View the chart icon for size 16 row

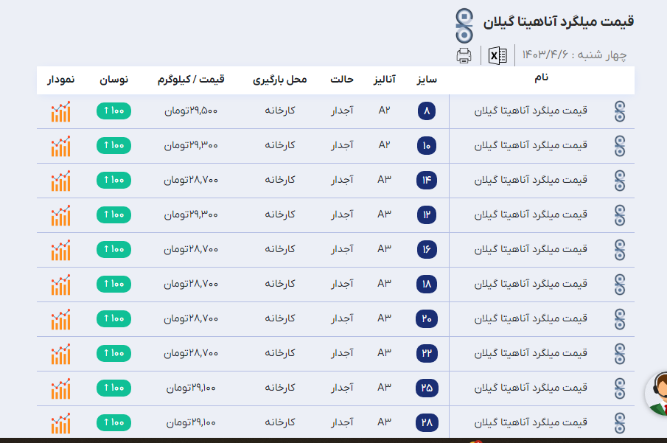click(x=60, y=249)
